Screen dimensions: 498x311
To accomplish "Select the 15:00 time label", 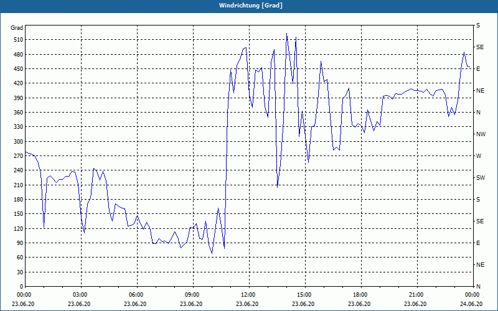I will tap(305, 294).
